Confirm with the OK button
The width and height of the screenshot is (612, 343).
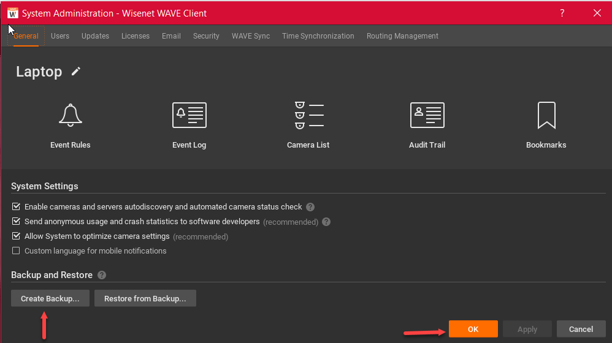(x=473, y=329)
